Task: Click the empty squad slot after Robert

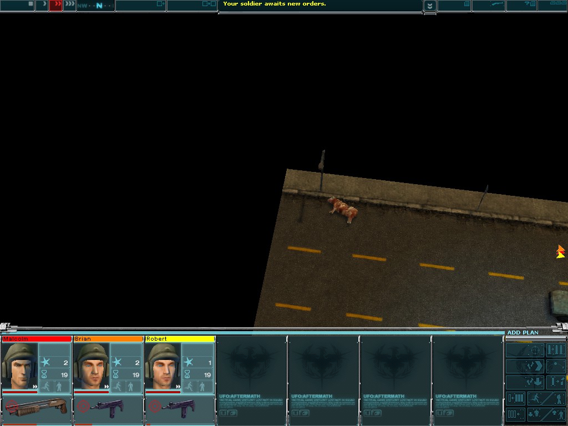Action: [x=251, y=380]
